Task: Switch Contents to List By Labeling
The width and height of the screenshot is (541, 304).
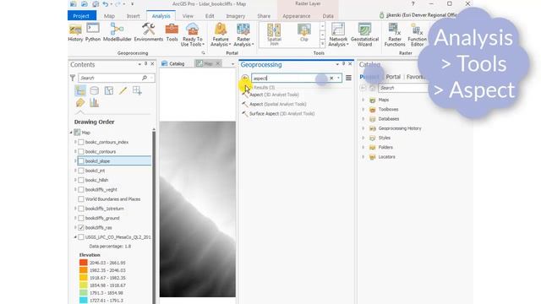Action: coord(80,103)
